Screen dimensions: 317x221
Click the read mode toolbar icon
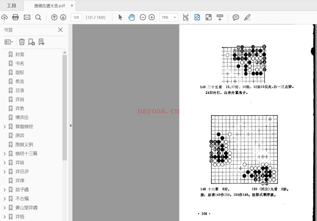click(220, 17)
